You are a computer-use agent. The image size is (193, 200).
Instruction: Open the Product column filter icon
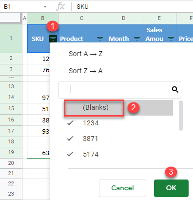click(100, 39)
